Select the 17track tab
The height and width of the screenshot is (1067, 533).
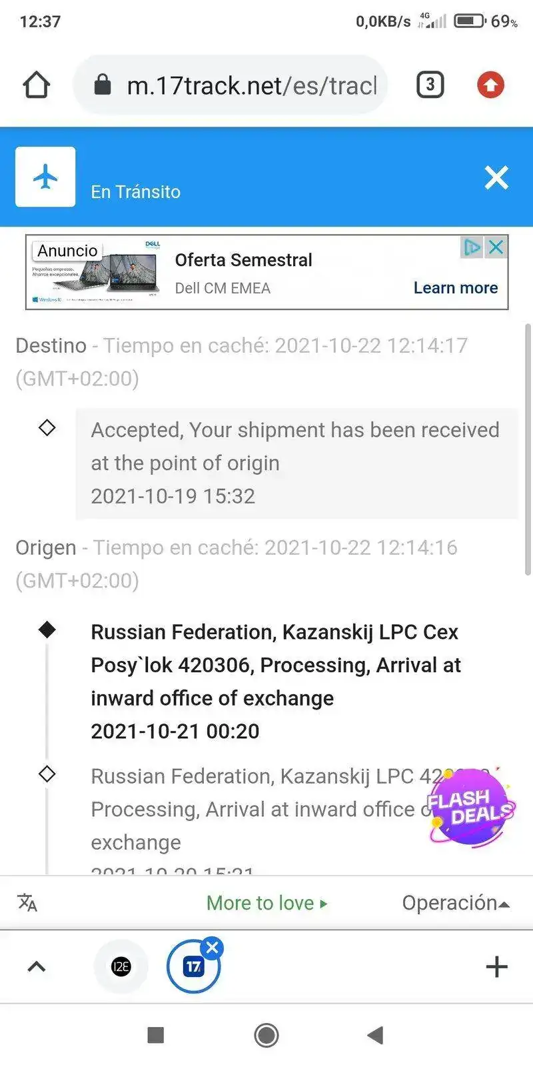click(193, 968)
